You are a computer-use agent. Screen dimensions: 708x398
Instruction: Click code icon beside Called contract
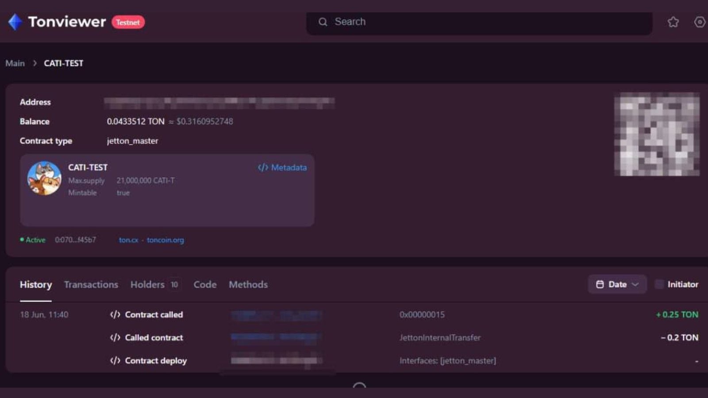click(x=115, y=337)
